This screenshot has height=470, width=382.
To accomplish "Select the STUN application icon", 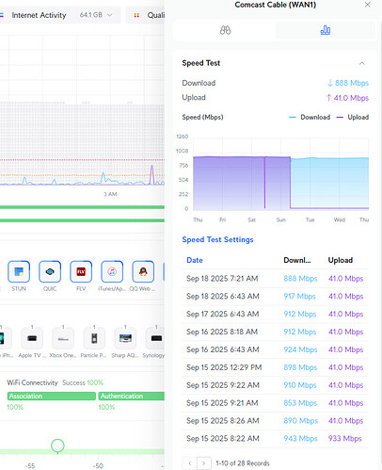I will click(x=19, y=271).
